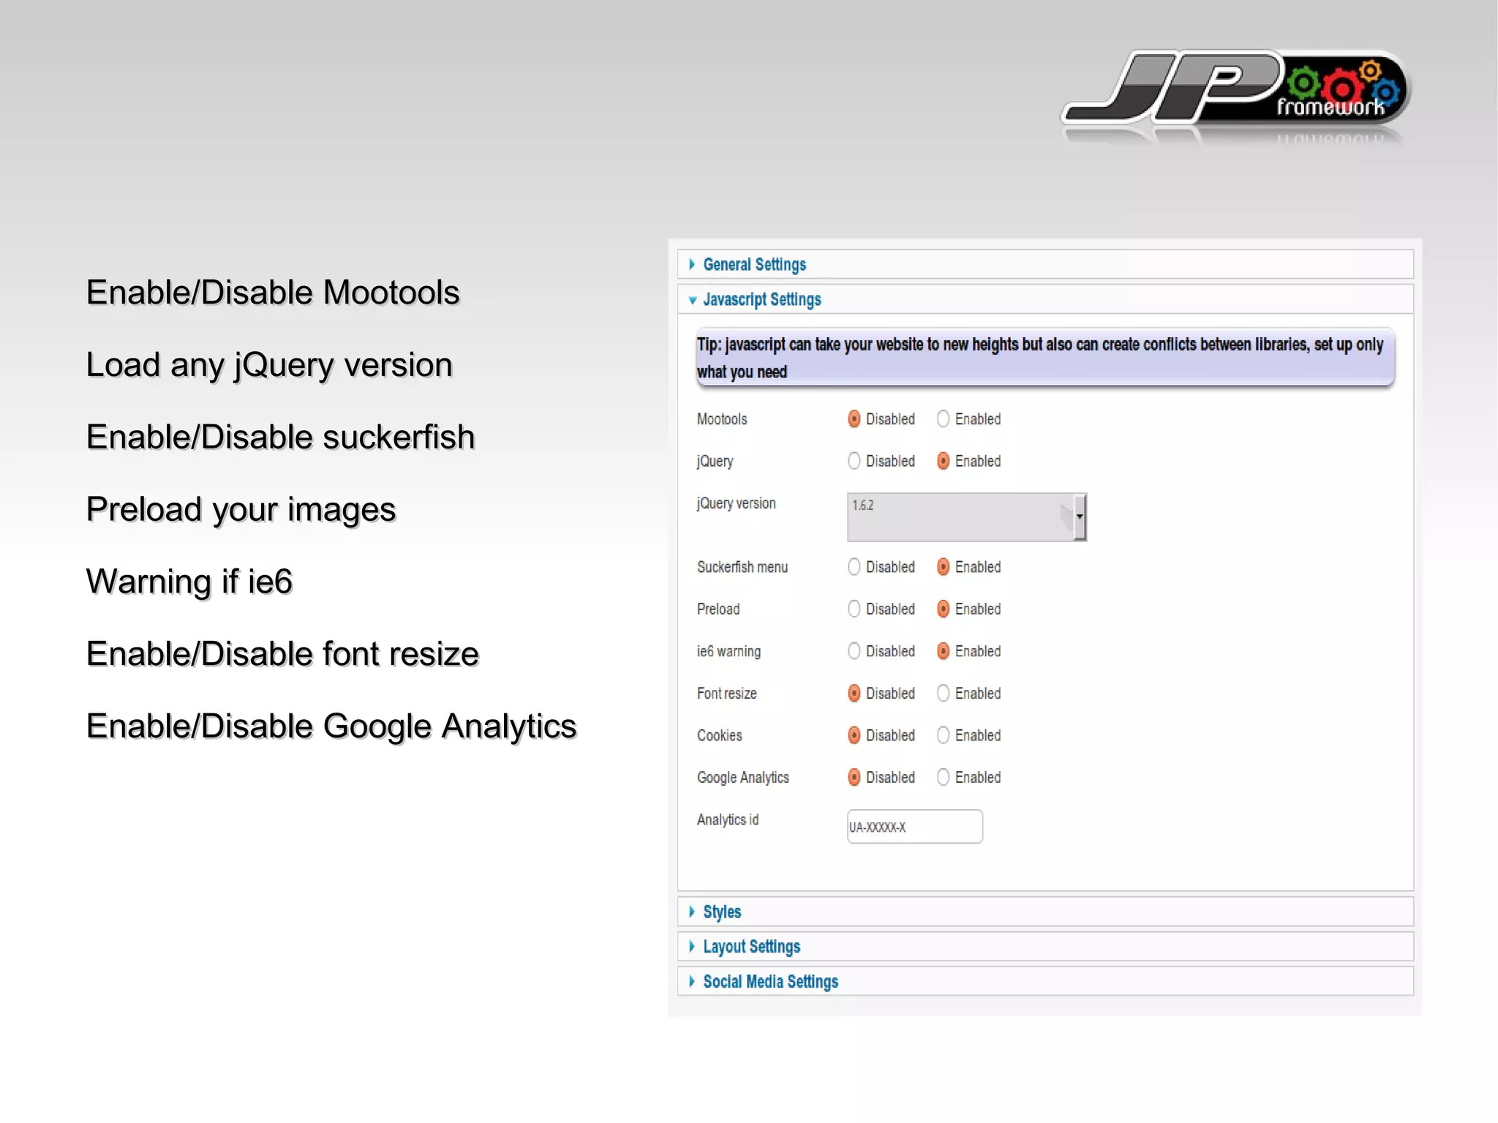This screenshot has height=1123, width=1498.
Task: Collapse the Javascript Settings arrow icon
Action: tap(692, 300)
